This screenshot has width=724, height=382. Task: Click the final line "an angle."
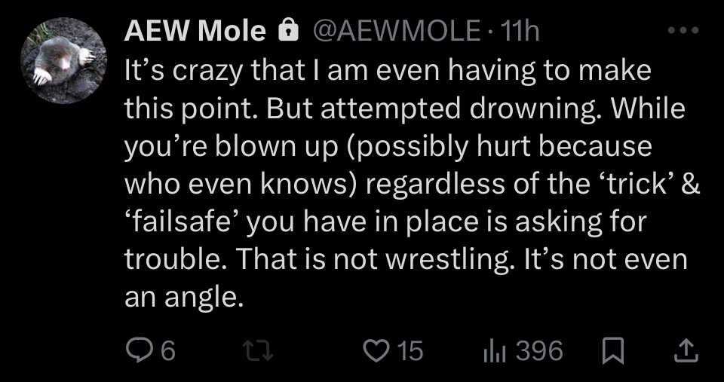184,298
